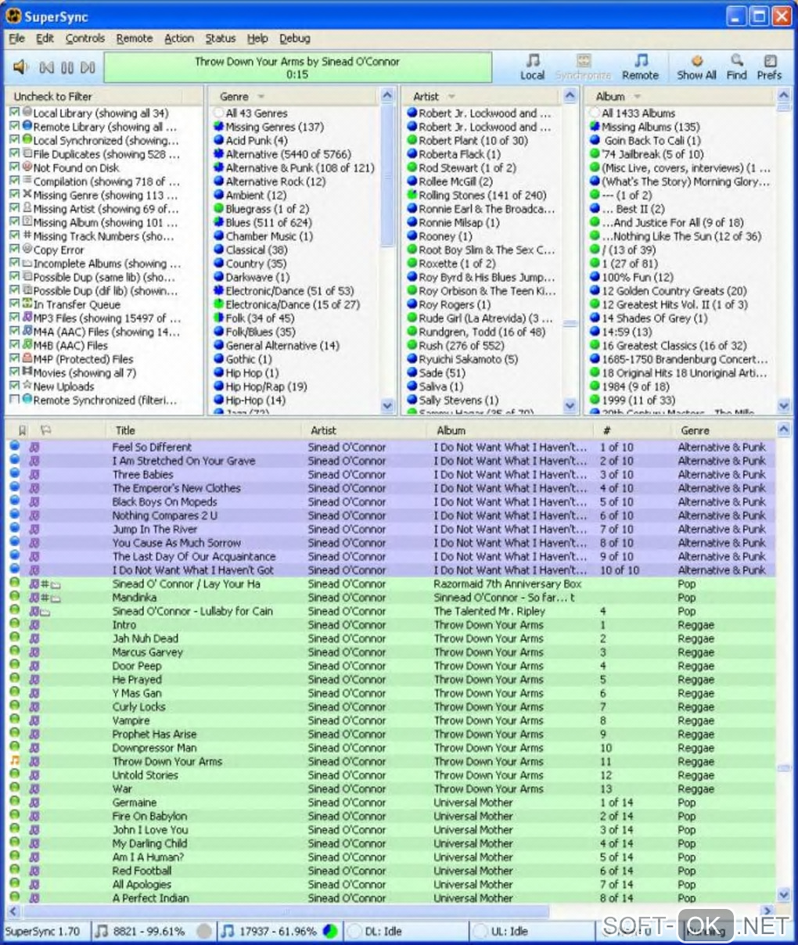Open the Album column dropdown arrow
This screenshot has height=945, width=798.
637,97
